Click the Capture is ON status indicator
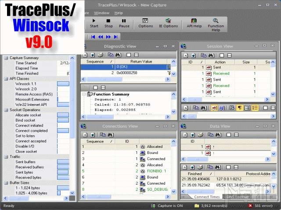The width and height of the screenshot is (281, 210). (x=167, y=206)
